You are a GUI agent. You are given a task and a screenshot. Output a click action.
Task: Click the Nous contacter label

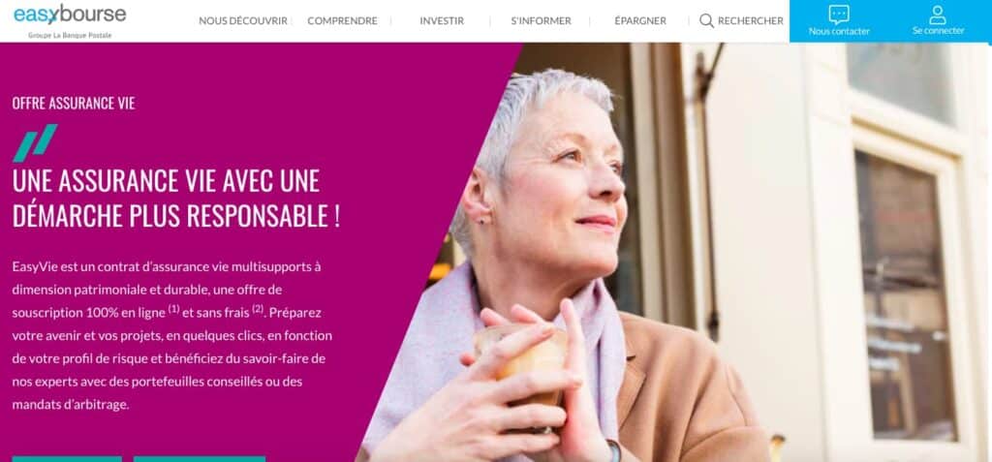click(x=839, y=31)
